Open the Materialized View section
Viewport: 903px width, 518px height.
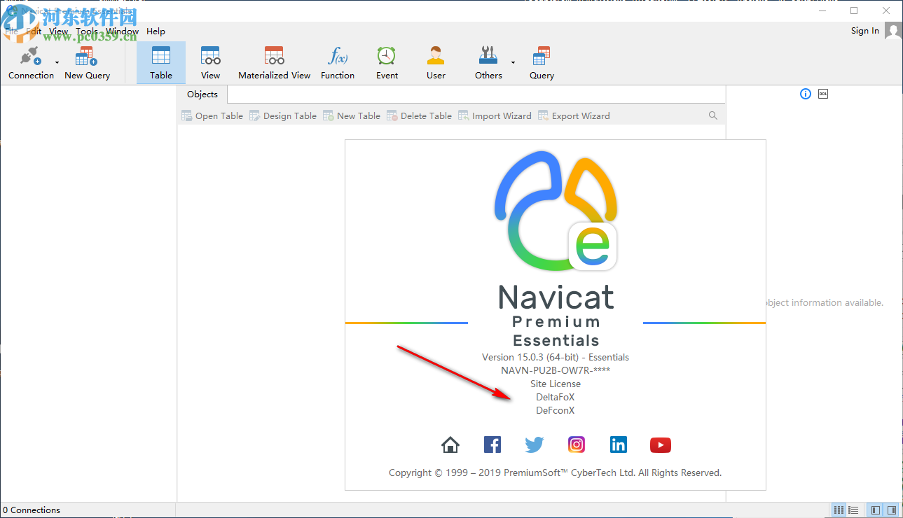[273, 62]
